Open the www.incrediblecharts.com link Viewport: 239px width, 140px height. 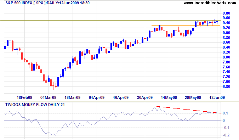(x=210, y=3)
